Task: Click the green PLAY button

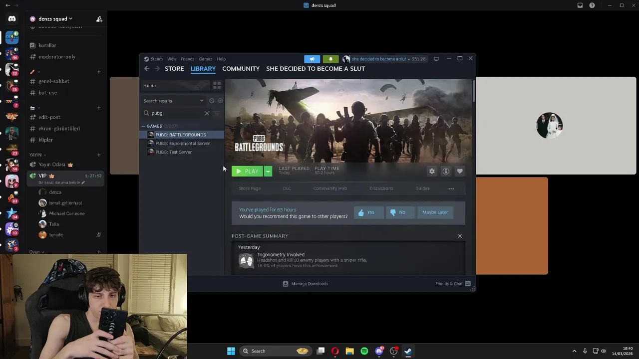Action: click(248, 171)
